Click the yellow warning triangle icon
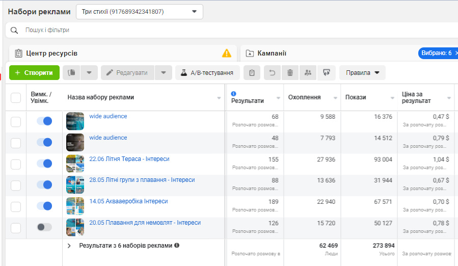The height and width of the screenshot is (266, 458). [227, 53]
